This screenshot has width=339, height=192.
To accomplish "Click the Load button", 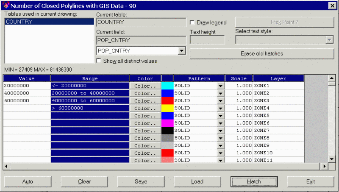I will click(x=197, y=182).
